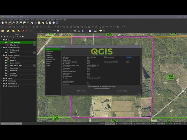This screenshot has width=187, height=140.
Task: Open the Providers tab in About dialog
Action: 49,53
